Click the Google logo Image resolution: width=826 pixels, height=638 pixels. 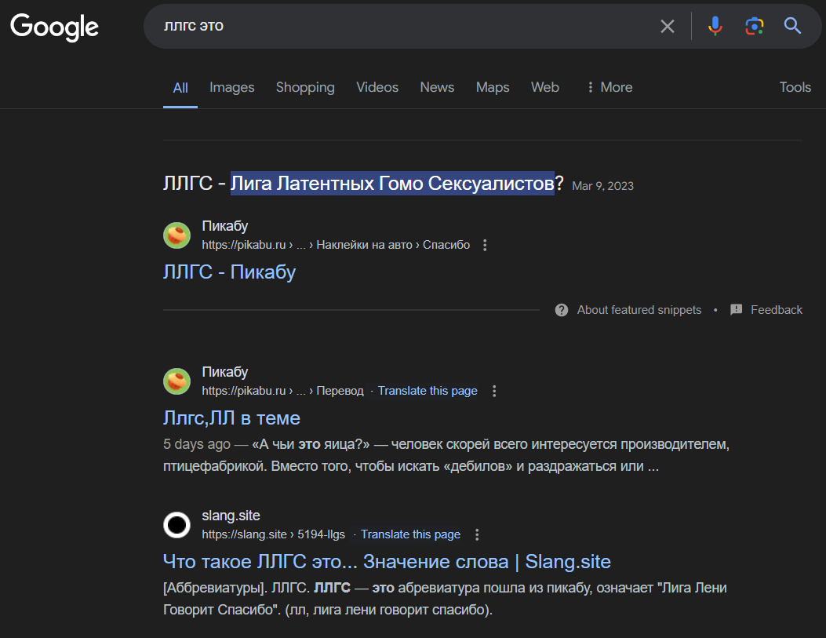tap(54, 27)
